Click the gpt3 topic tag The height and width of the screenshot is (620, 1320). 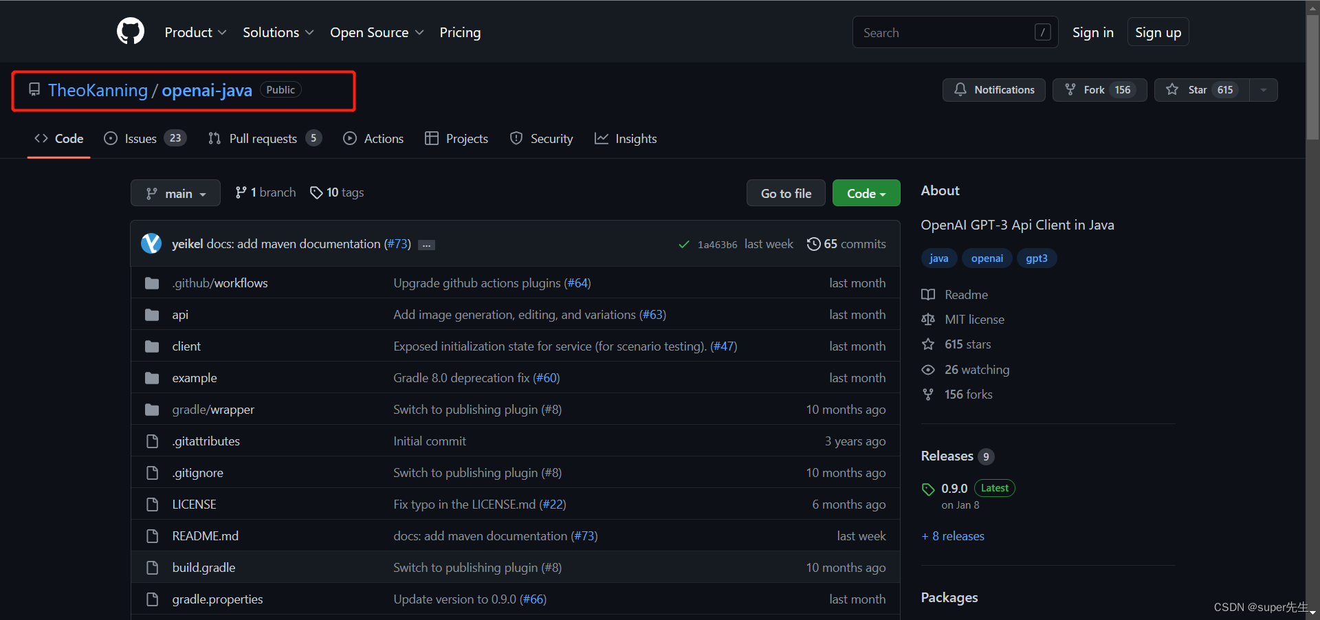pos(1037,258)
